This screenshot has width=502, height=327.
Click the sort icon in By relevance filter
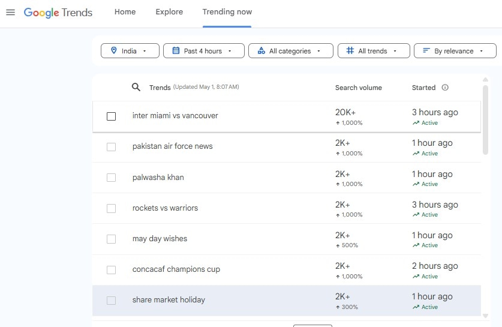pos(426,50)
